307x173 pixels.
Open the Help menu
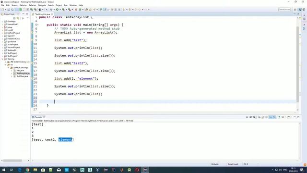pyautogui.click(x=81, y=5)
